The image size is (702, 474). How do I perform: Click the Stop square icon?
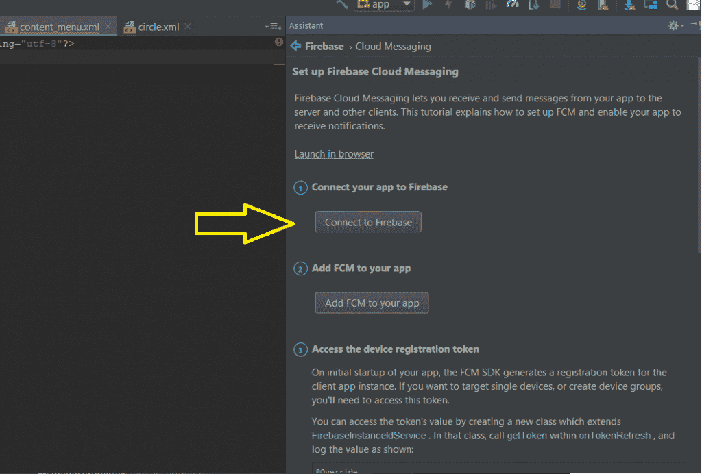555,5
